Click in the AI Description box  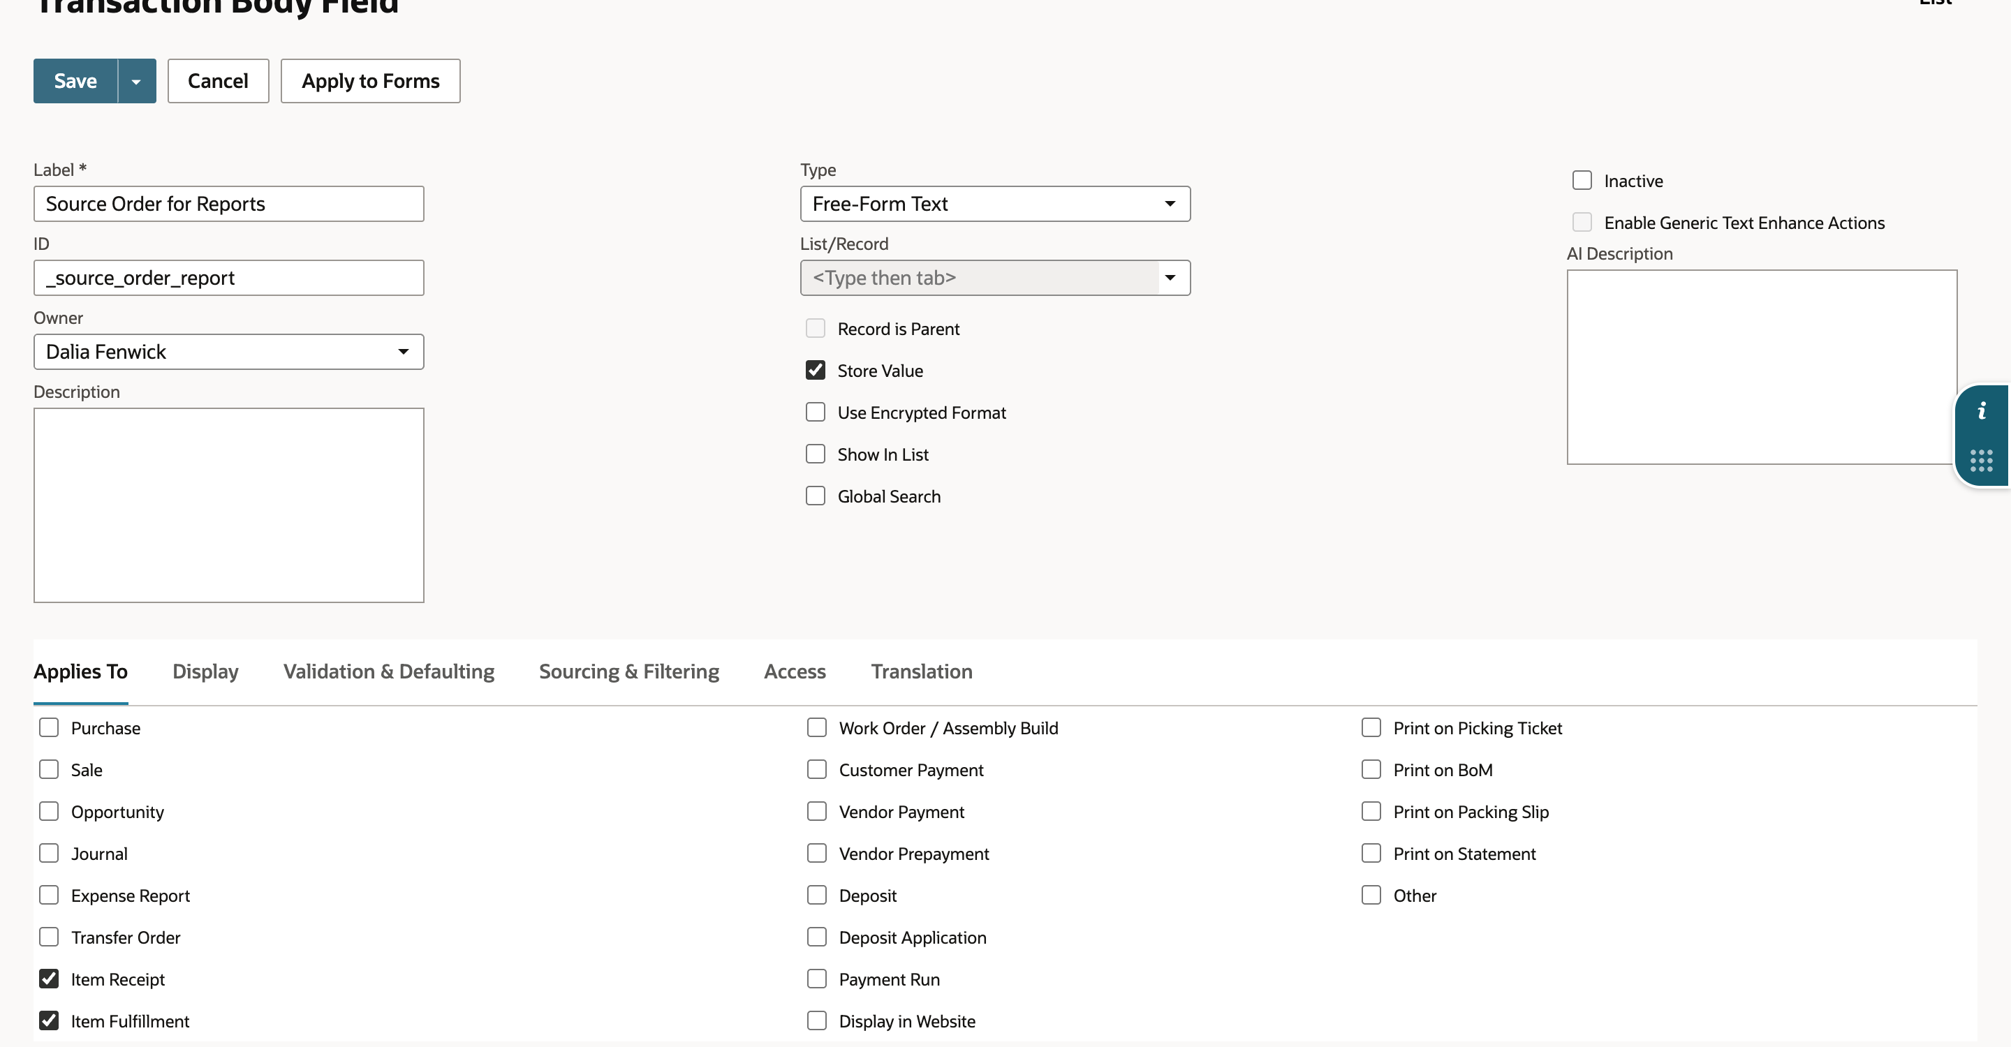pyautogui.click(x=1762, y=366)
